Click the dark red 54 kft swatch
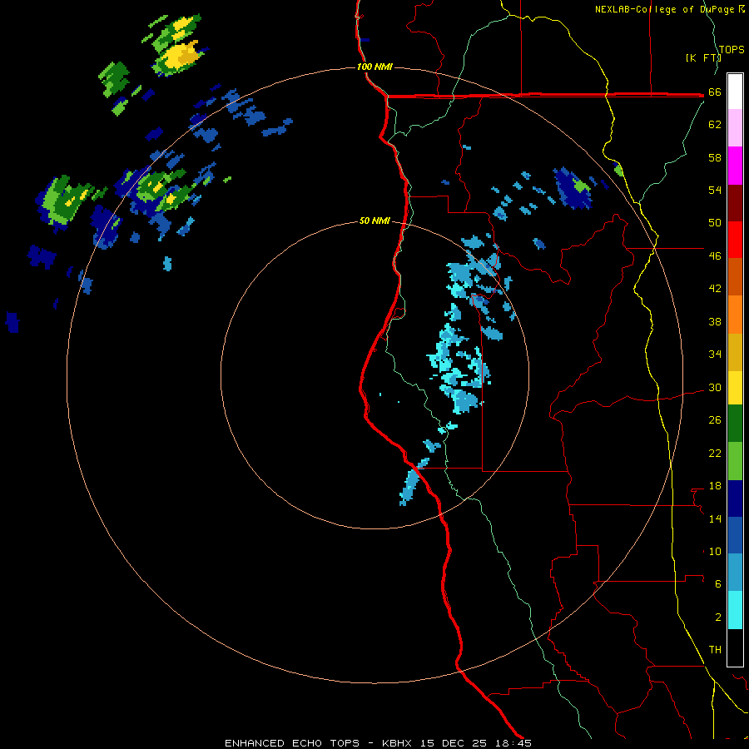Image resolution: width=749 pixels, height=749 pixels. tap(735, 203)
